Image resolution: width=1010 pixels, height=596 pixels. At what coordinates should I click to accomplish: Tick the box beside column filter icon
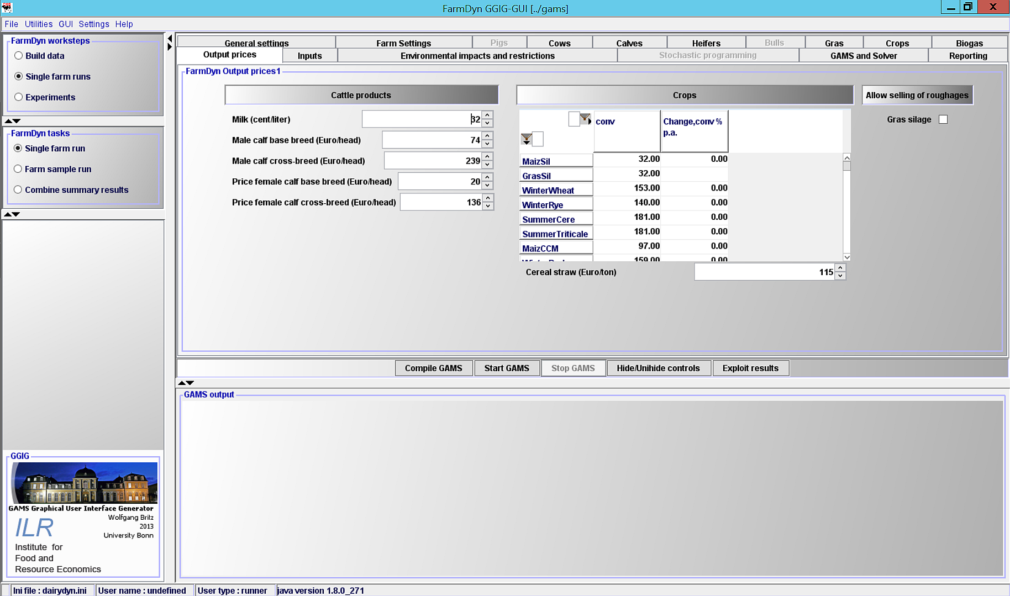(x=574, y=119)
